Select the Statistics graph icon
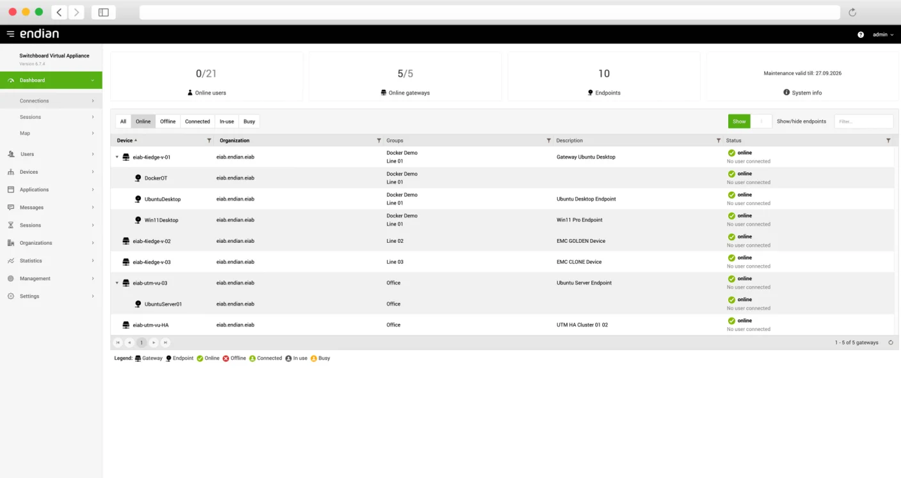901x478 pixels. [x=11, y=260]
